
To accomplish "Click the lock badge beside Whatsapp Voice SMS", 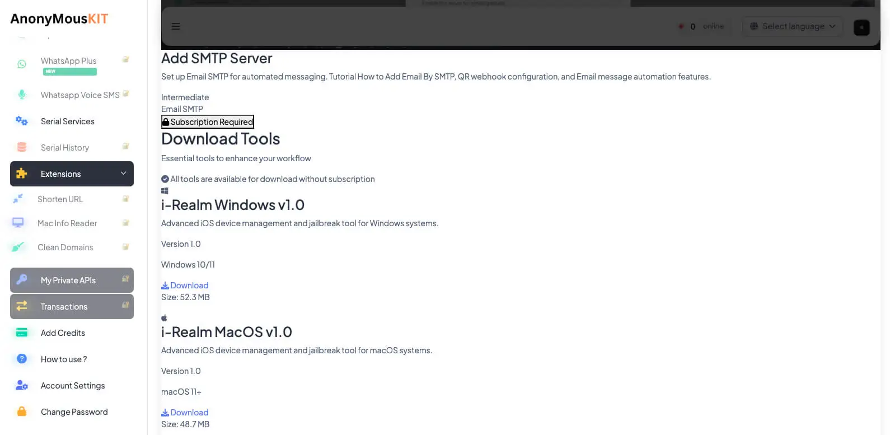I will 126,93.
